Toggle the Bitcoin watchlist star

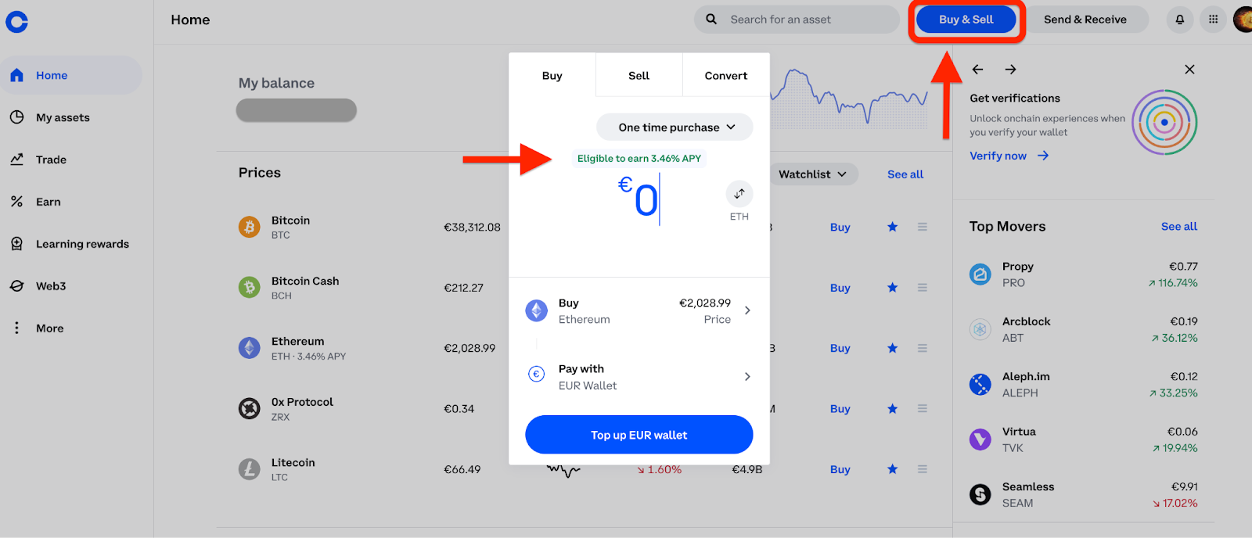pyautogui.click(x=892, y=227)
